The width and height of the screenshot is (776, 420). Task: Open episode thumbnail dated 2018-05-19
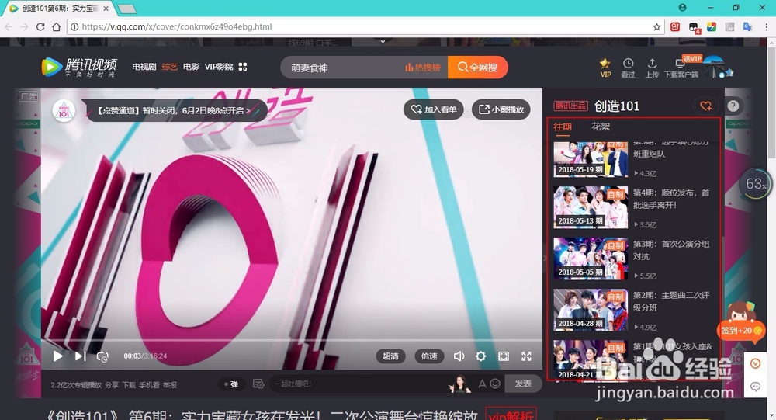[x=591, y=159]
